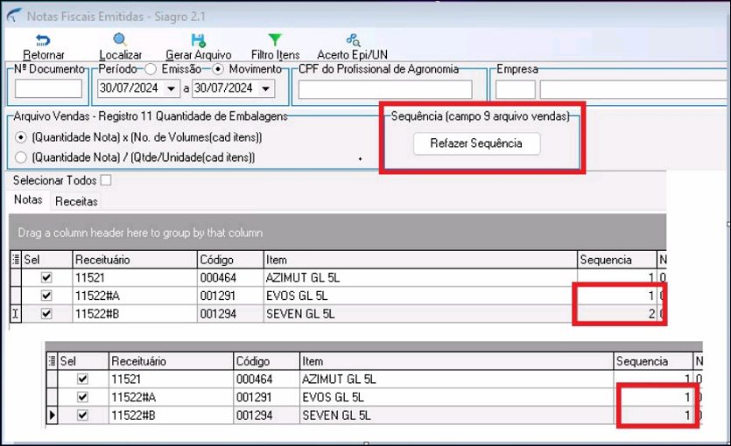Uncheck Sel for 11522#A in lower grid
731x446 pixels.
coord(82,397)
